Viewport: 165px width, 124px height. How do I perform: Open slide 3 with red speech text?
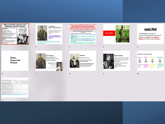point(83,34)
